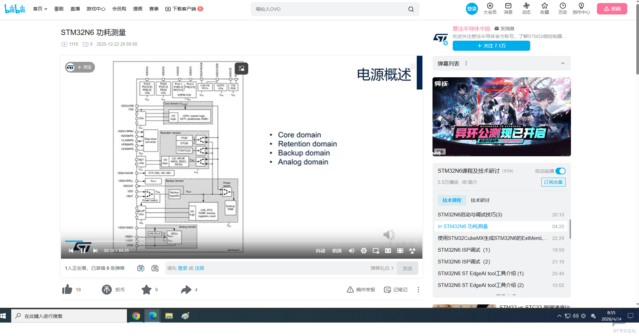The width and height of the screenshot is (639, 336).
Task: Click the 注册 link in danmaku box
Action: coord(199,268)
